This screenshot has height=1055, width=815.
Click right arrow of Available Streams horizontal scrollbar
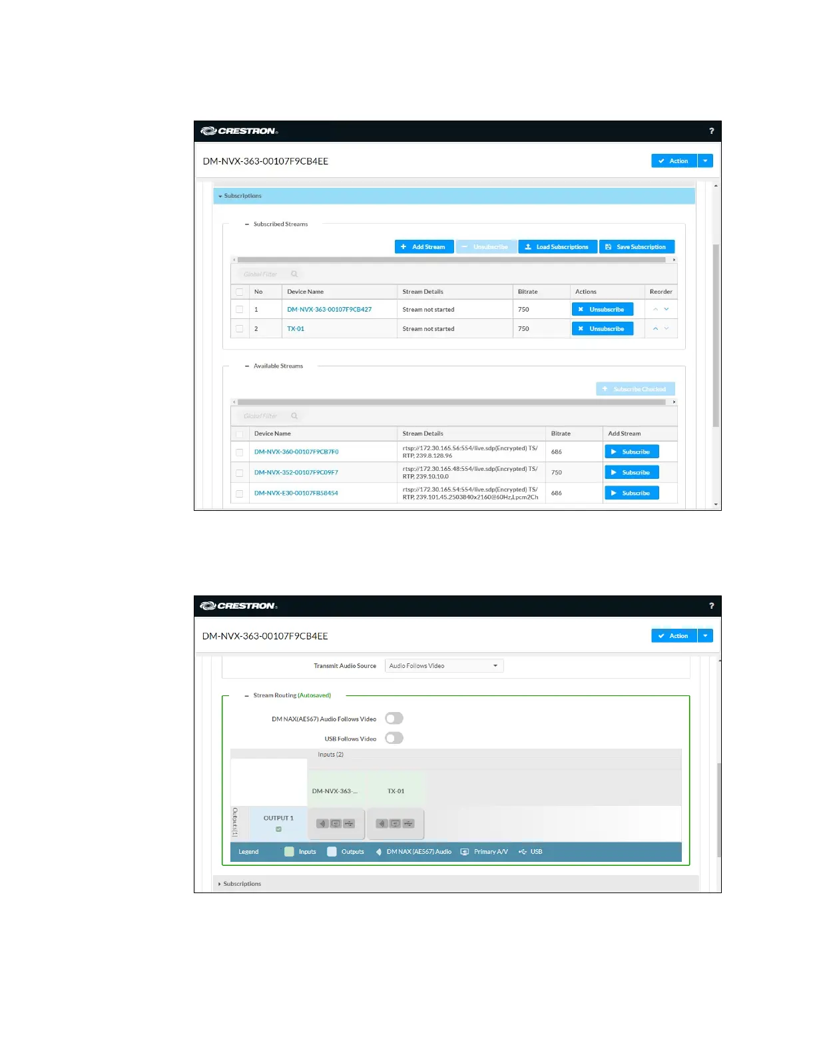coord(674,402)
